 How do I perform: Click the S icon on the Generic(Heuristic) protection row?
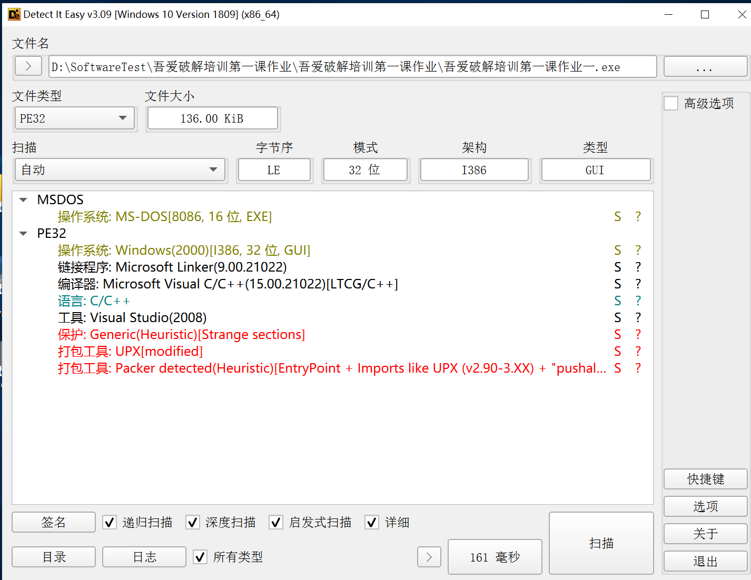click(x=617, y=335)
